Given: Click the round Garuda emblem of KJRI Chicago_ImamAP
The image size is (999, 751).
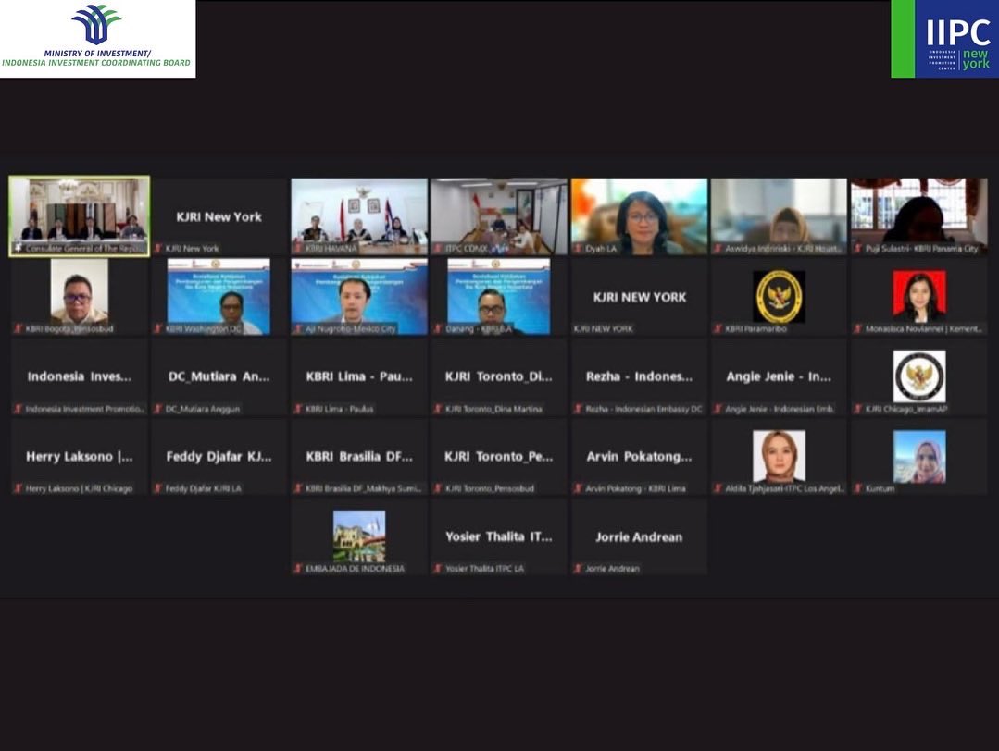Looking at the screenshot, I should pyautogui.click(x=918, y=376).
